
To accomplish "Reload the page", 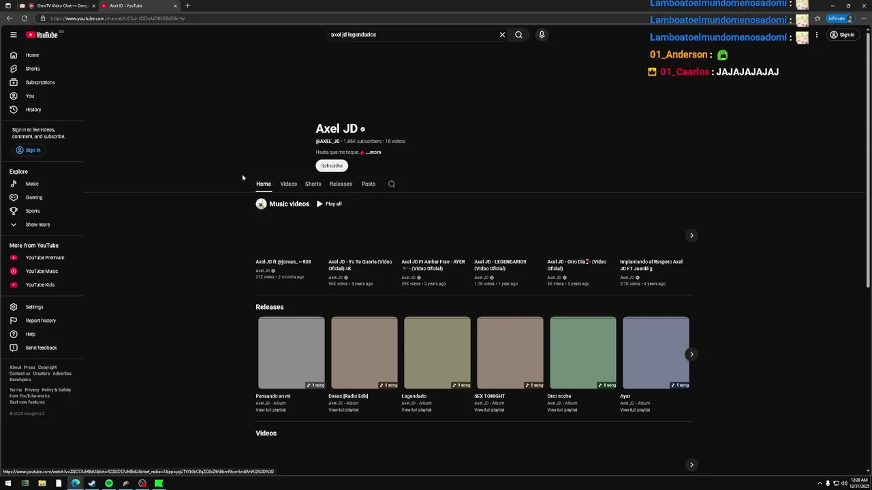I will (25, 18).
